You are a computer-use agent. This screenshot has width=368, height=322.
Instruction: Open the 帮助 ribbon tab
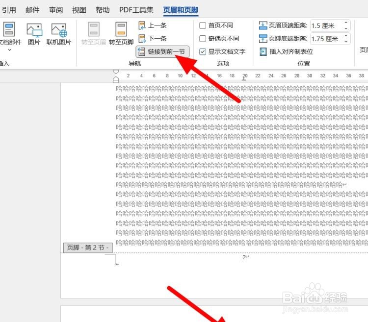tap(103, 10)
